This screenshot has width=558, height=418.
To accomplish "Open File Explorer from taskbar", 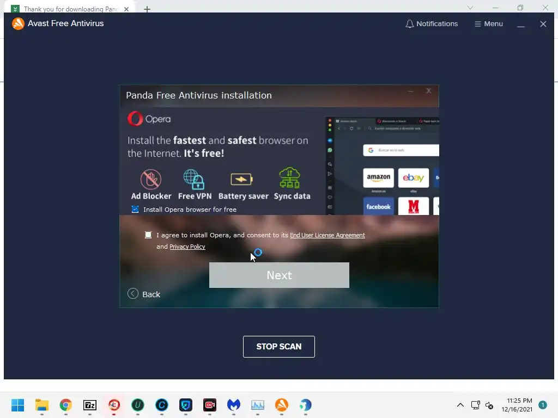I will pyautogui.click(x=41, y=405).
